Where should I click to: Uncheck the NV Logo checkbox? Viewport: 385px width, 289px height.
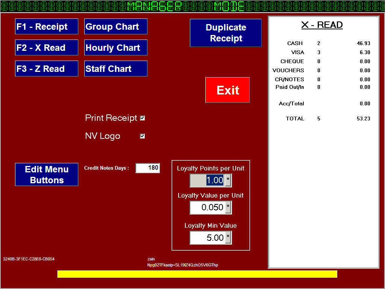click(142, 136)
